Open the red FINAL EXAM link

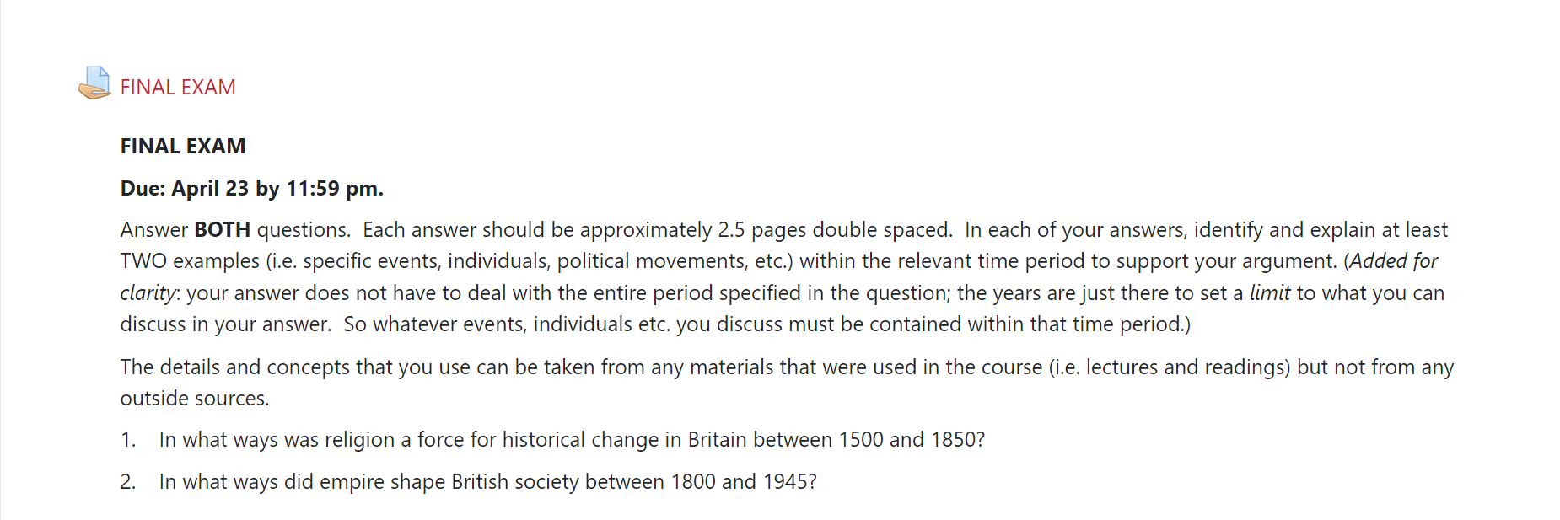(x=178, y=88)
